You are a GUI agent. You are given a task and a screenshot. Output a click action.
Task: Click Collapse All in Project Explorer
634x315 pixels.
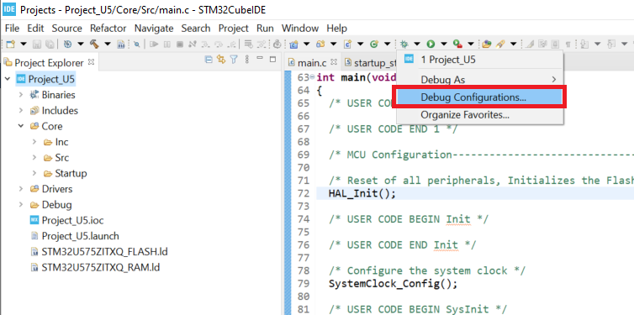pyautogui.click(x=209, y=60)
